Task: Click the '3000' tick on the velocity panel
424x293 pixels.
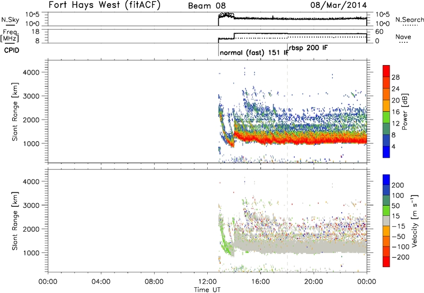Action: pos(31,205)
